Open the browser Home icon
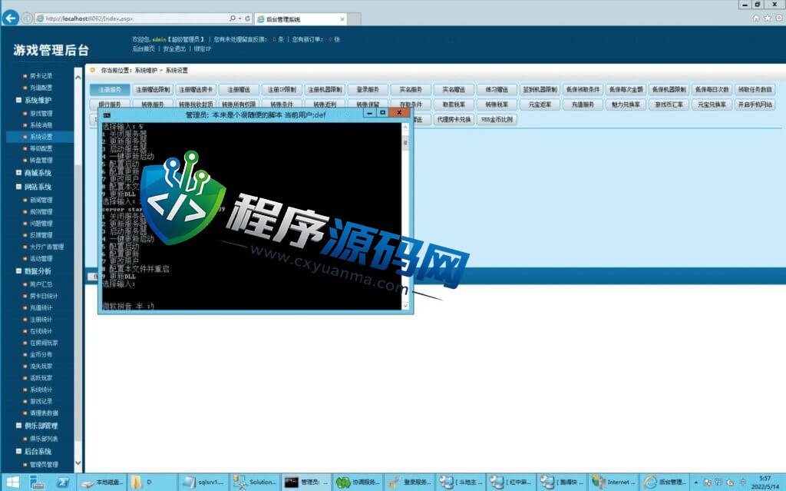 point(756,18)
